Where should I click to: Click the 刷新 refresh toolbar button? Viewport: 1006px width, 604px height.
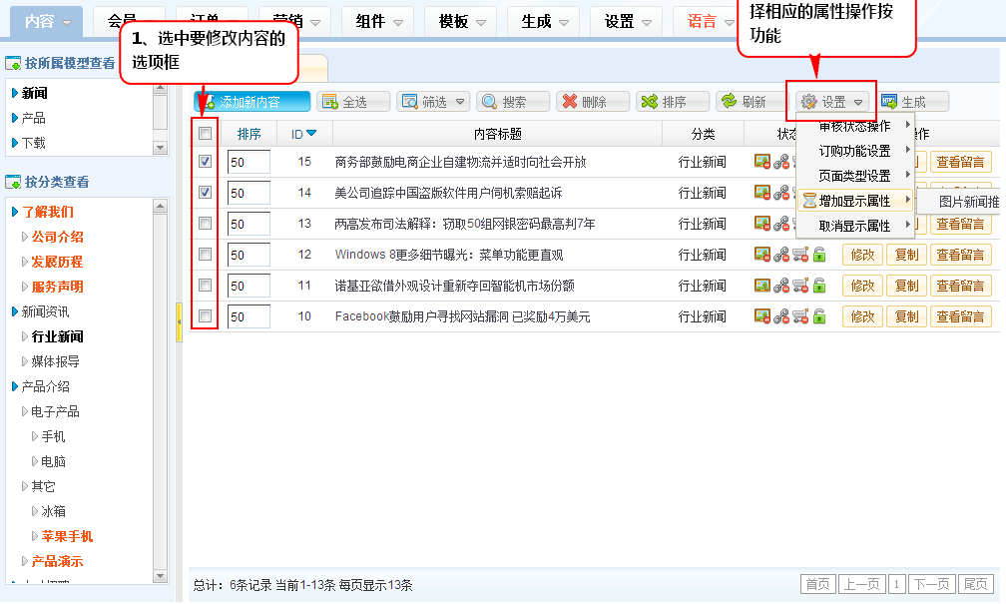coord(753,102)
